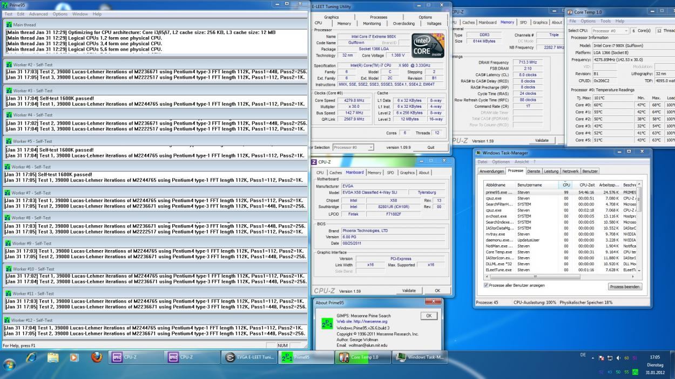Switch to Prime95 taskbar button
Viewport: 675px width, 379px height.
pos(305,357)
